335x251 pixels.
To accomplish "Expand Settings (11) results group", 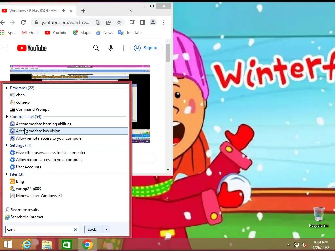I will [x=7, y=145].
